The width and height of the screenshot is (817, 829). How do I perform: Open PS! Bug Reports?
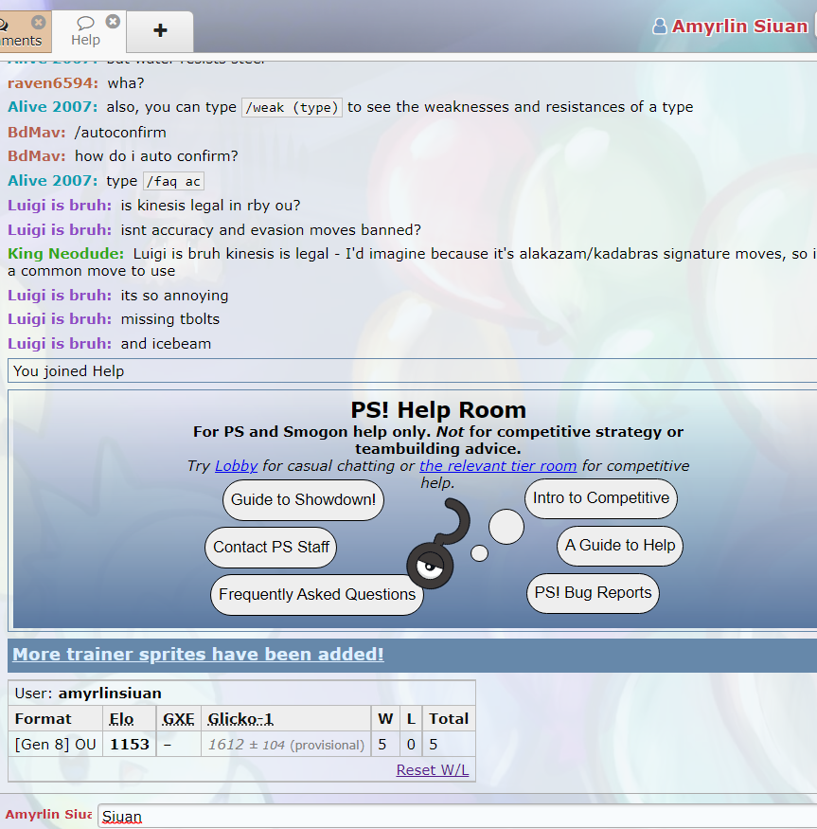tap(593, 593)
